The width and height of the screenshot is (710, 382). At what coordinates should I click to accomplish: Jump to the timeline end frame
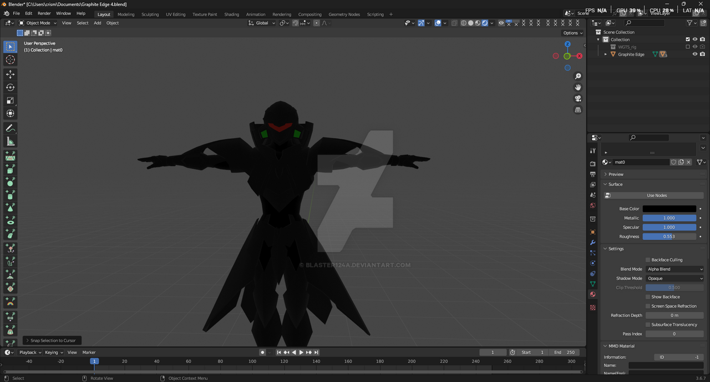(316, 352)
